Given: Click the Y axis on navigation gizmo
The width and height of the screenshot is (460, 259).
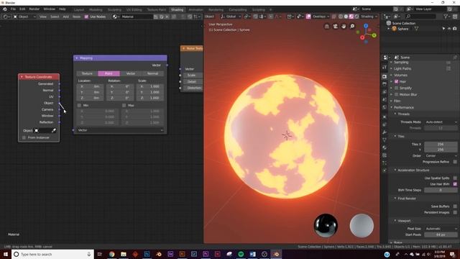Looking at the screenshot, I should tap(374, 35).
